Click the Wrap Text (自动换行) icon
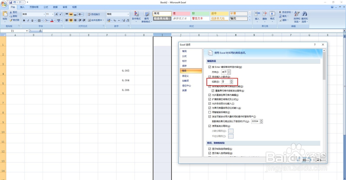346x180 pixels. tap(89, 14)
